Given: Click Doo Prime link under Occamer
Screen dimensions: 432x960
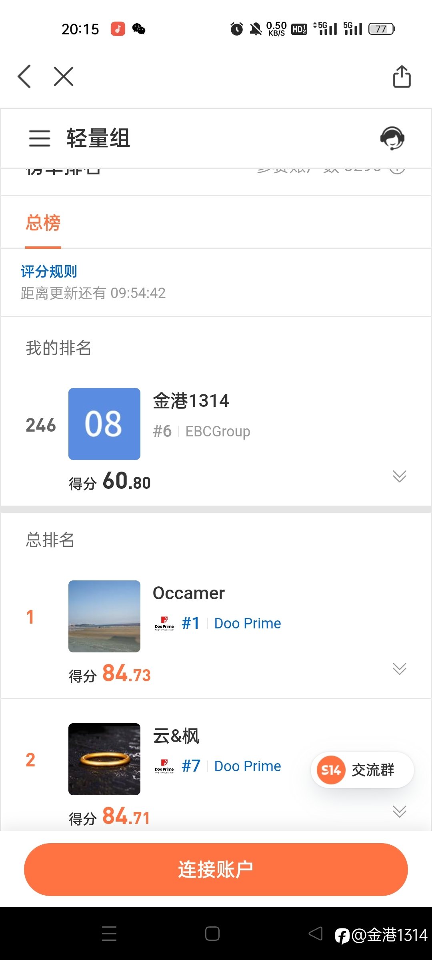Looking at the screenshot, I should click(248, 623).
